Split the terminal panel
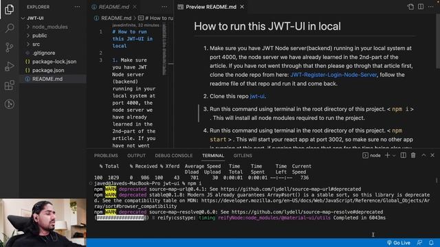Screen dimensions: 440x247 coord(404,155)
